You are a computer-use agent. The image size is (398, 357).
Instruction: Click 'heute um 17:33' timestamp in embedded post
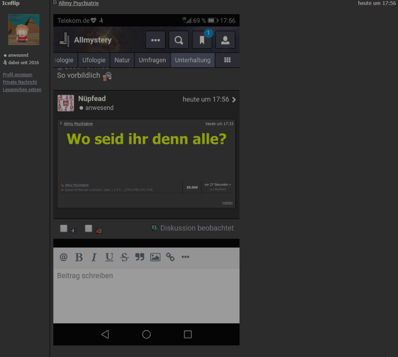(219, 124)
